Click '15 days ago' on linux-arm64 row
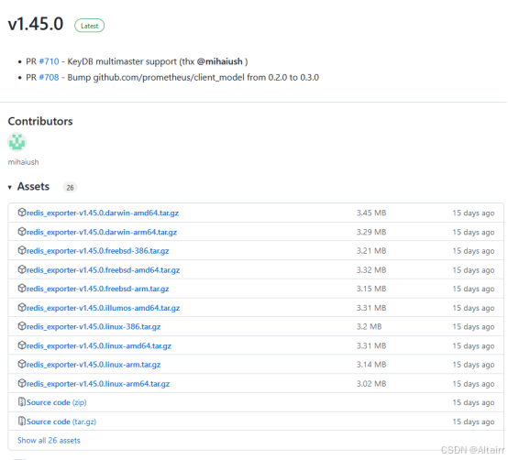The image size is (508, 460). [473, 384]
